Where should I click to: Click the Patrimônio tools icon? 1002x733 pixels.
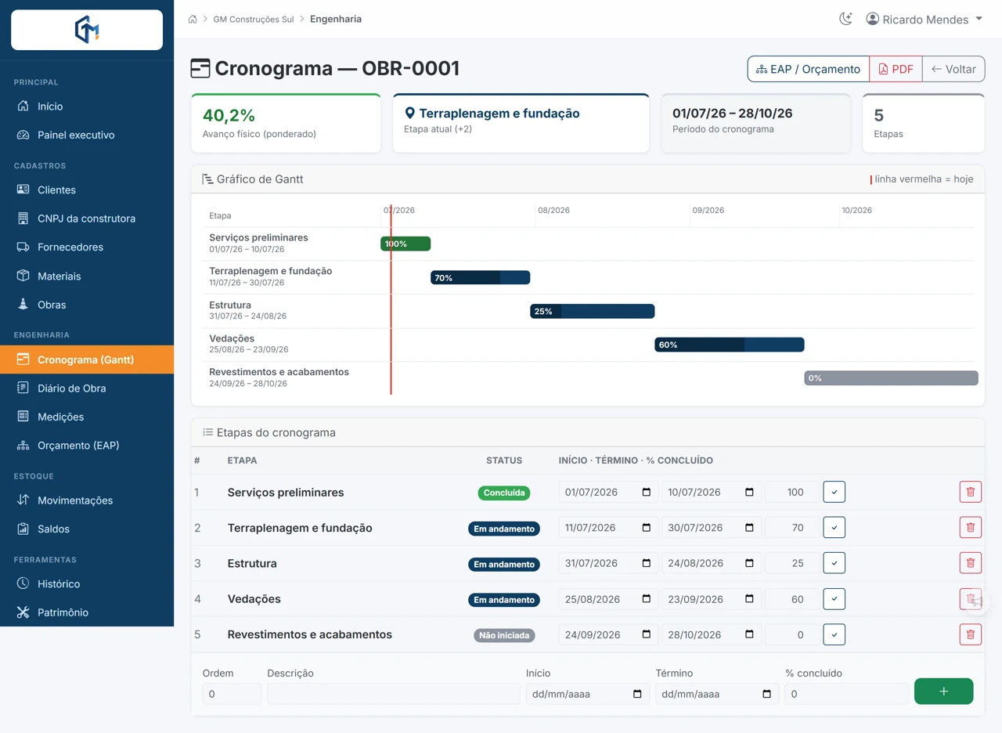point(23,612)
